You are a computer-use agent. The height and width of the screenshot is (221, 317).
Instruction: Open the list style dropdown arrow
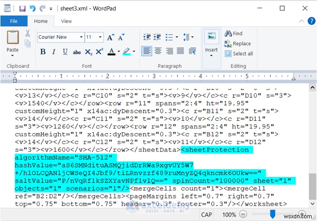pyautogui.click(x=177, y=37)
